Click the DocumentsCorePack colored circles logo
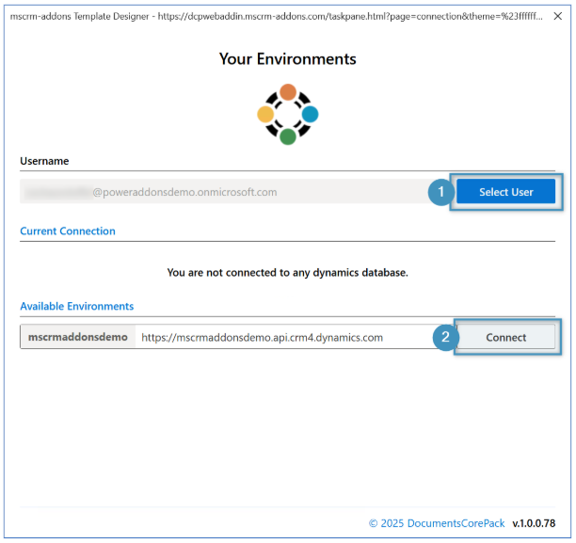Viewport: 576px width, 543px height. pyautogui.click(x=288, y=114)
